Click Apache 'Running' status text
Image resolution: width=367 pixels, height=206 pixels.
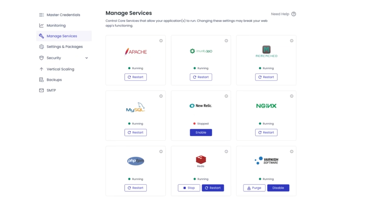coord(138,68)
